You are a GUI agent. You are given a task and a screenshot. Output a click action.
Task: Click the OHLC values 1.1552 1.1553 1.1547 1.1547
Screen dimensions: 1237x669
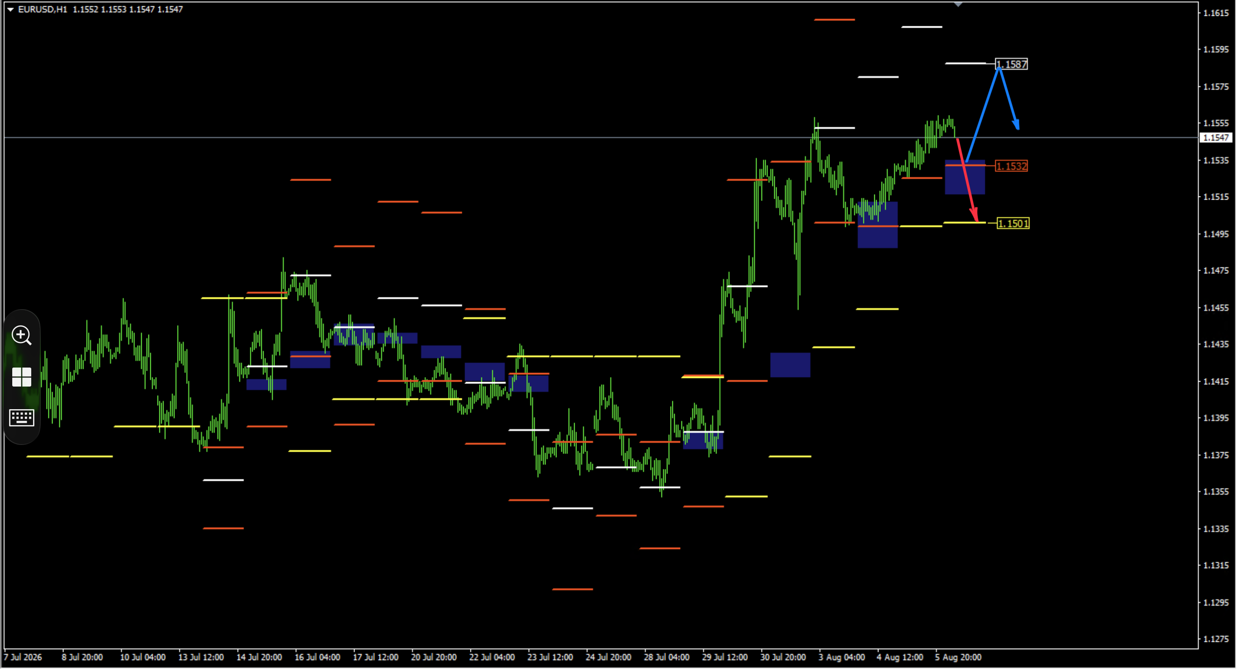128,9
